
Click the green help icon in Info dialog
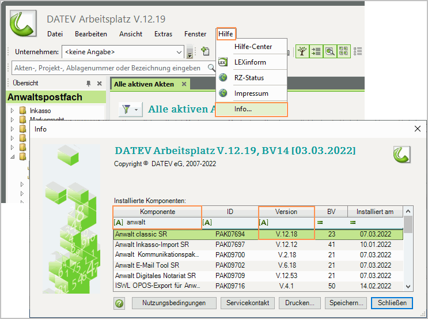[x=120, y=303]
